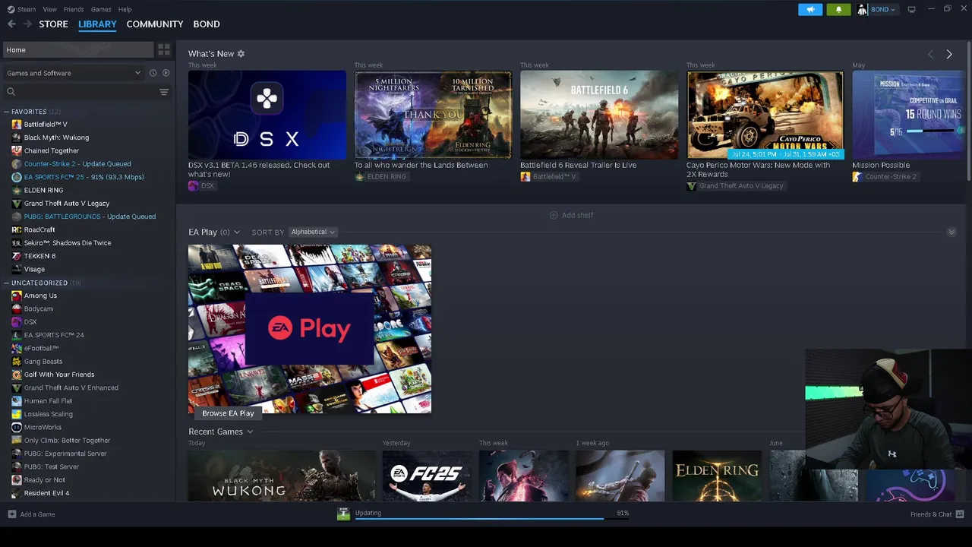Open the announcements megaphone button

click(810, 9)
